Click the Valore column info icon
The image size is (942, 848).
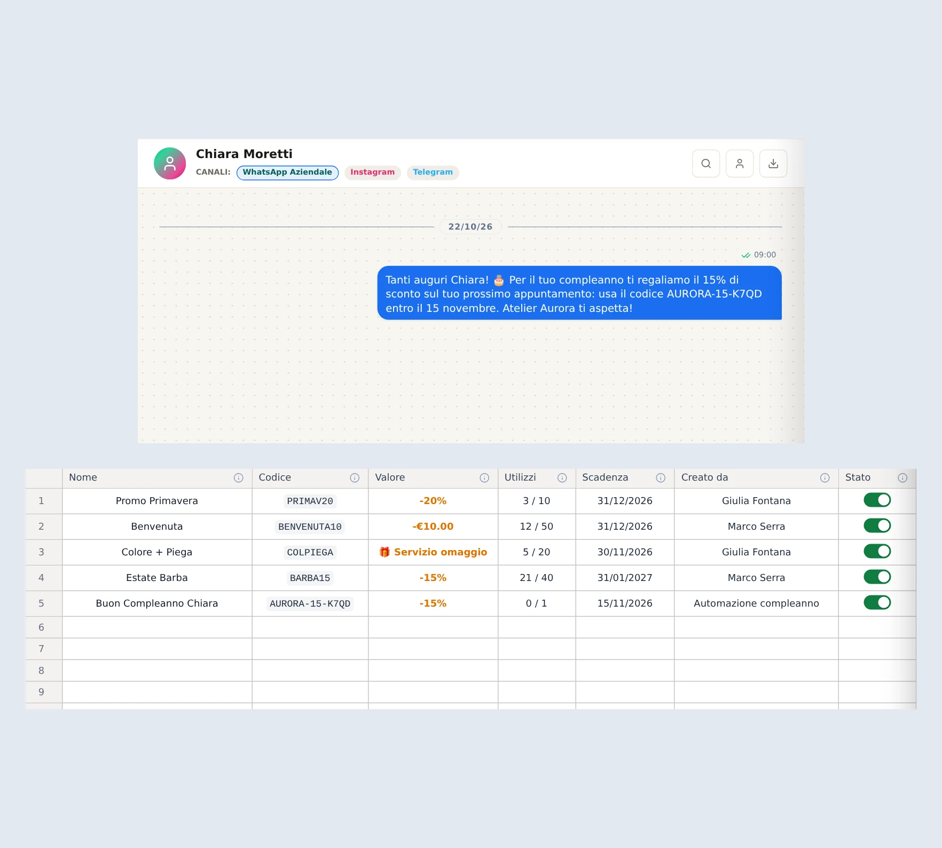484,478
